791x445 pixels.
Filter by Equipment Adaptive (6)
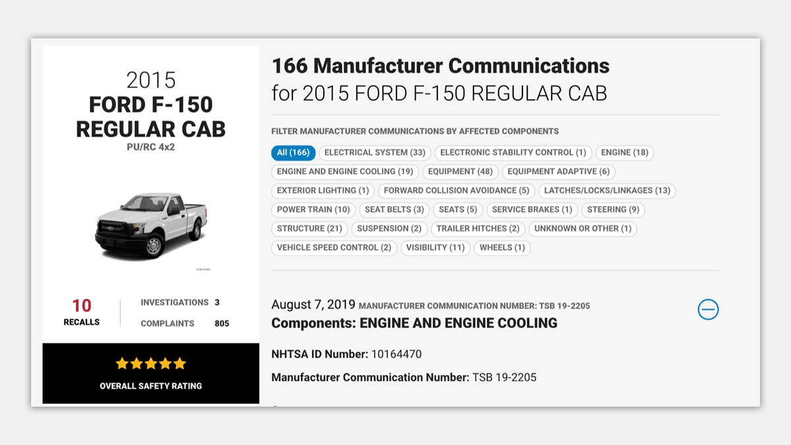[x=558, y=172]
